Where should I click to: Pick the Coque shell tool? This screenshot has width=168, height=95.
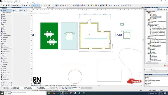click(x=6, y=33)
